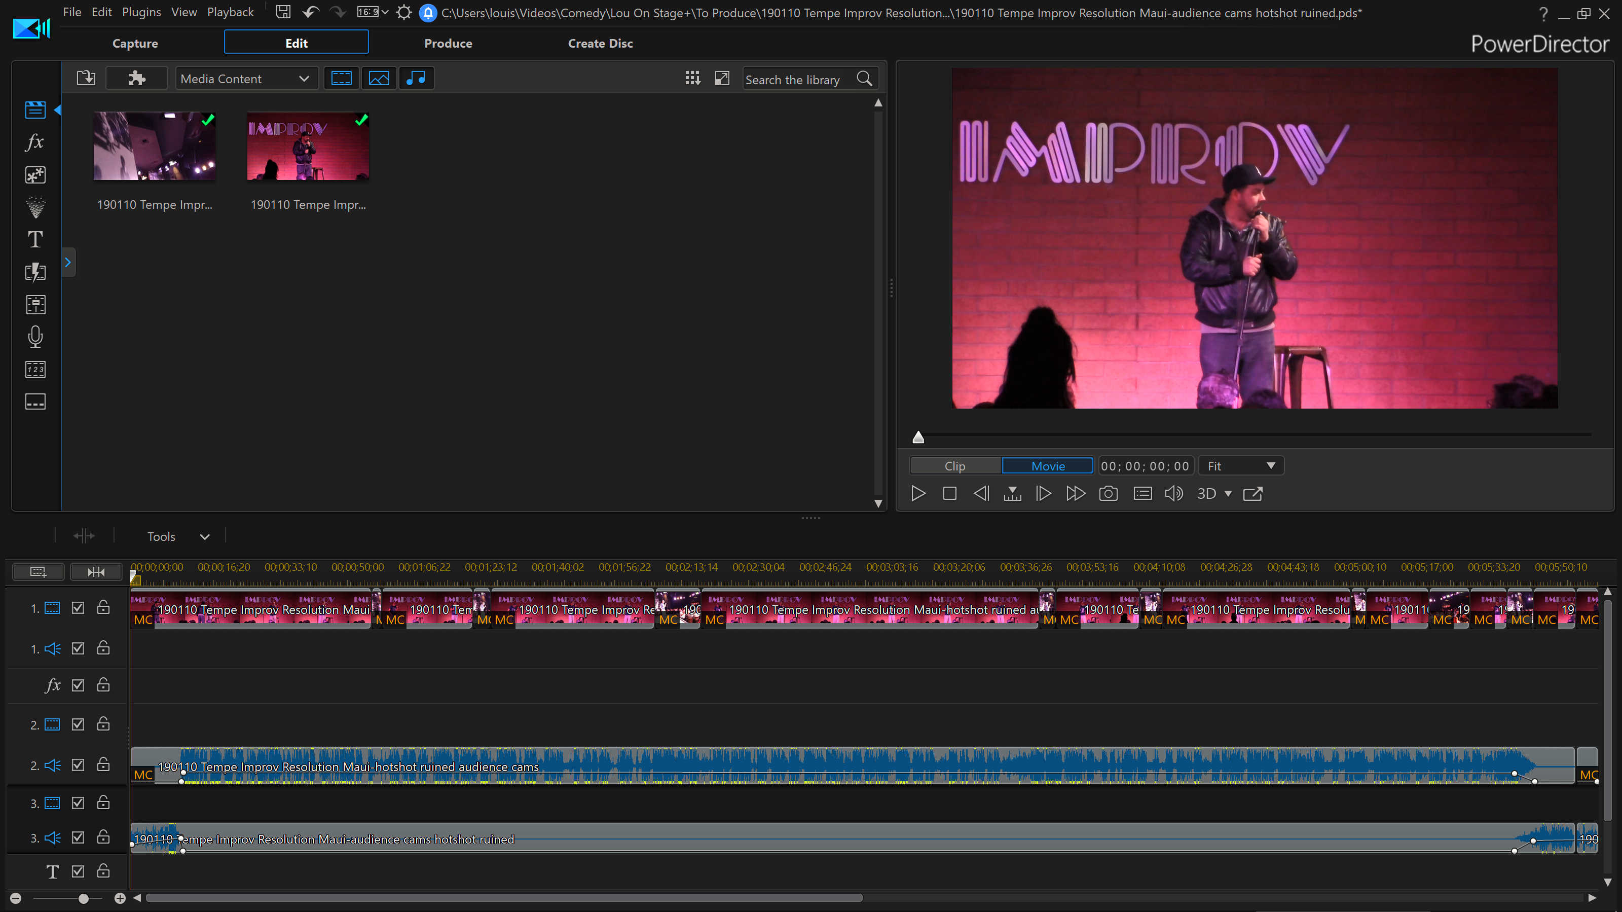Toggle video track 2 enable checkbox

click(78, 724)
